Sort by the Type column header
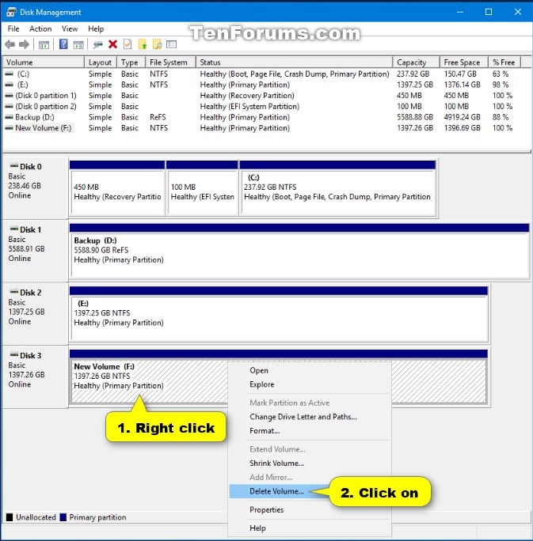 coord(131,62)
